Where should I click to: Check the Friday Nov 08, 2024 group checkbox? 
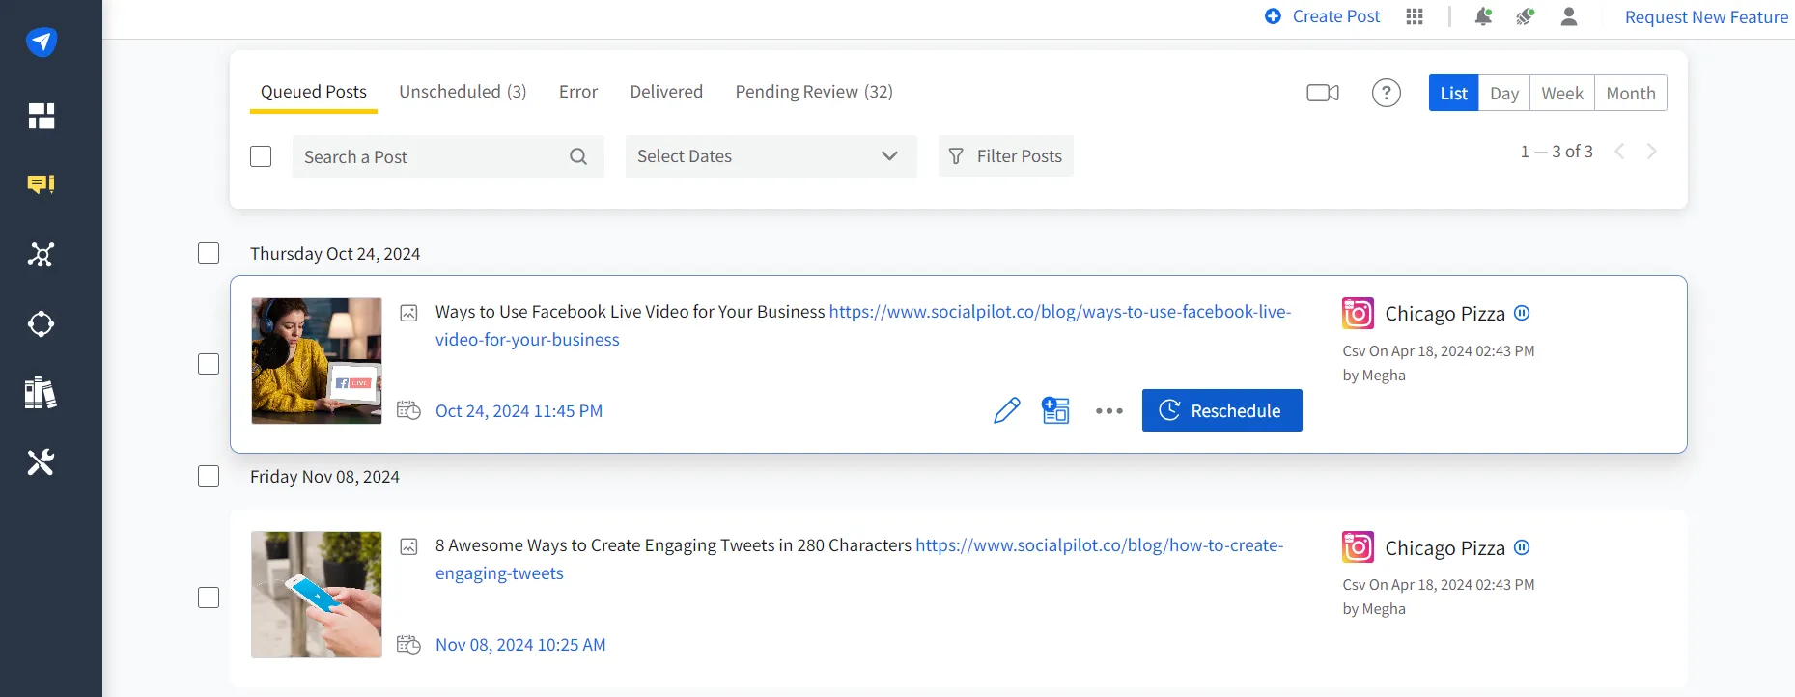coord(209,476)
